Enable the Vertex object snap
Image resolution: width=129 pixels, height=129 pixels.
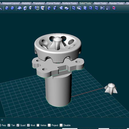point(38,125)
